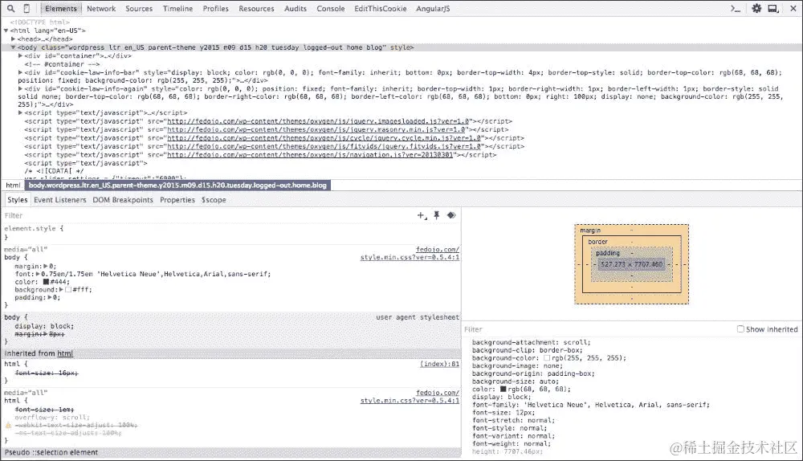803x461 pixels.
Task: Click computed color rgb(68,68,68) swatch
Action: tap(503, 390)
